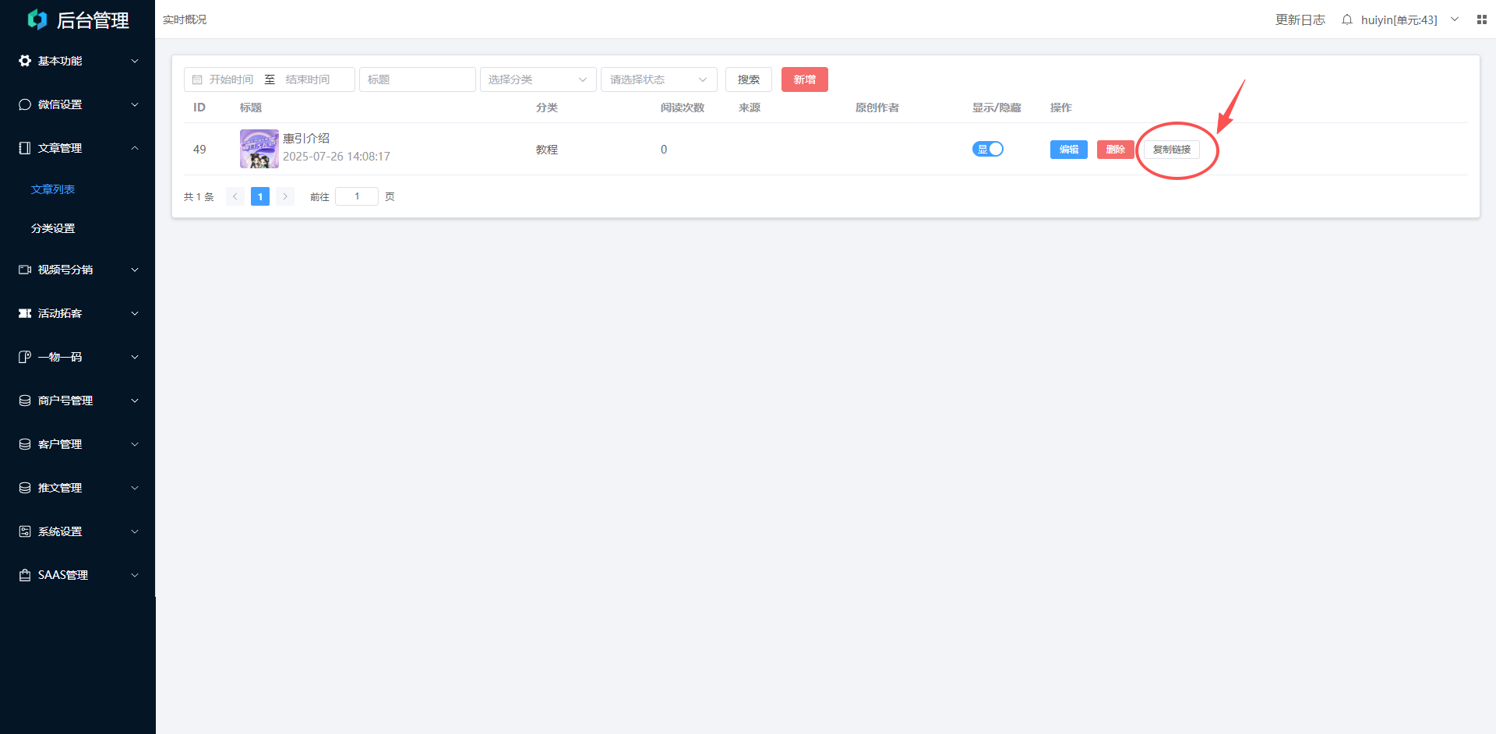Image resolution: width=1496 pixels, height=734 pixels.
Task: Click the video camera icon for 视频号分销
Action: (x=25, y=270)
